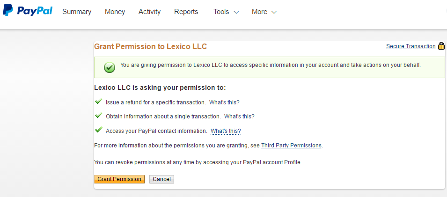Open the Secure Transaction link
This screenshot has width=447, height=197.
(x=411, y=46)
